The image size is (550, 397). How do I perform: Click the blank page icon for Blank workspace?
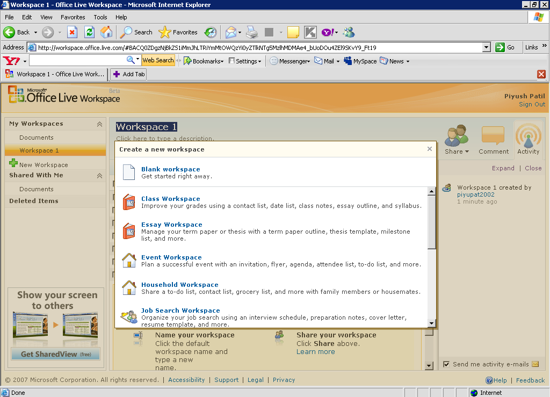pyautogui.click(x=129, y=172)
